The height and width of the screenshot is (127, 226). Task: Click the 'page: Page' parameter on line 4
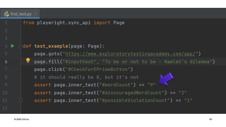(x=85, y=46)
